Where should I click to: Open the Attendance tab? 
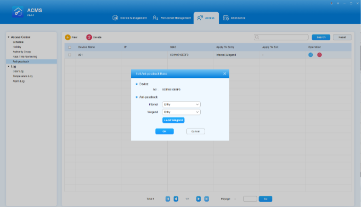click(x=234, y=18)
